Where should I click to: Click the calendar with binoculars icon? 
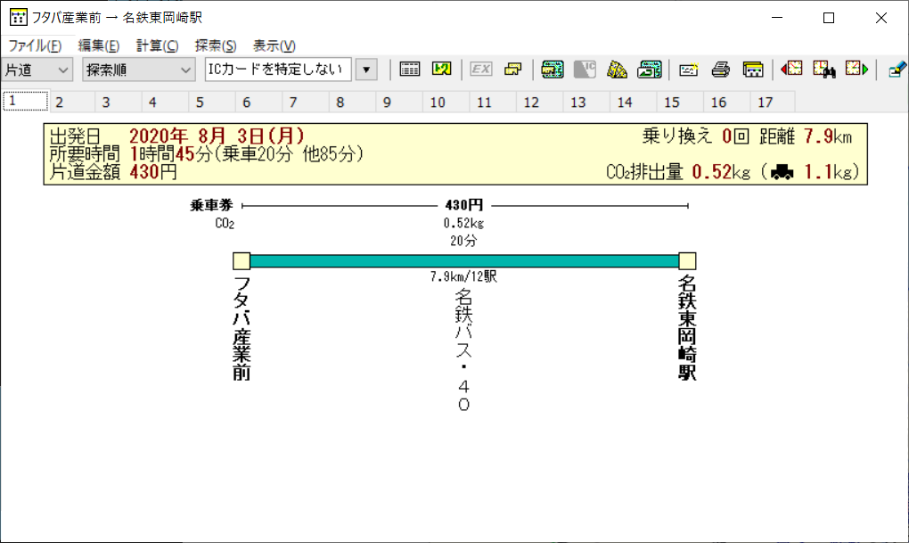point(823,70)
